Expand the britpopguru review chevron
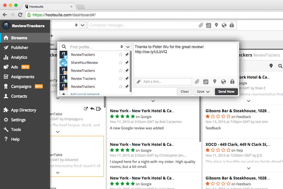 [x=58, y=132]
